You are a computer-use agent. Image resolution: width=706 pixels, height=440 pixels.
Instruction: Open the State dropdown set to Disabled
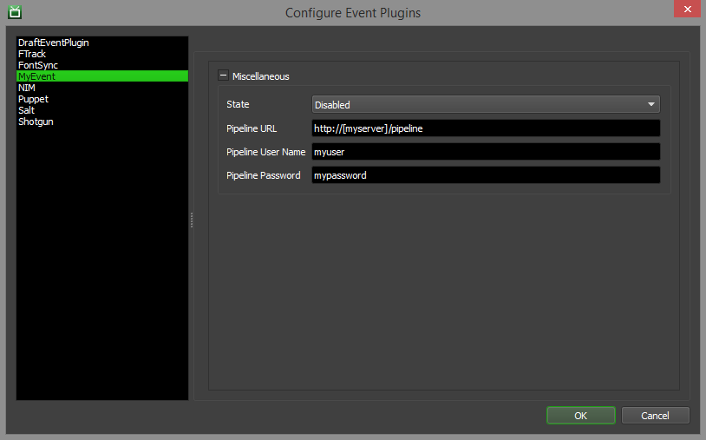click(486, 104)
